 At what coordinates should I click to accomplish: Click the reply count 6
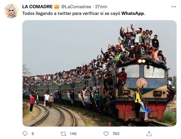point(33,134)
